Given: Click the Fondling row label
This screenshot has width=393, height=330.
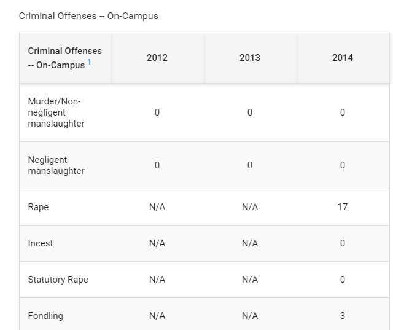Looking at the screenshot, I should click(45, 316).
